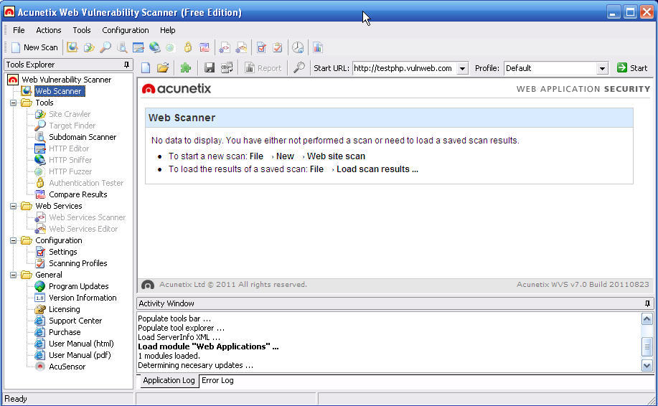Open the Web Services Scanner toolbar icon
The width and height of the screenshot is (658, 406).
(225, 47)
